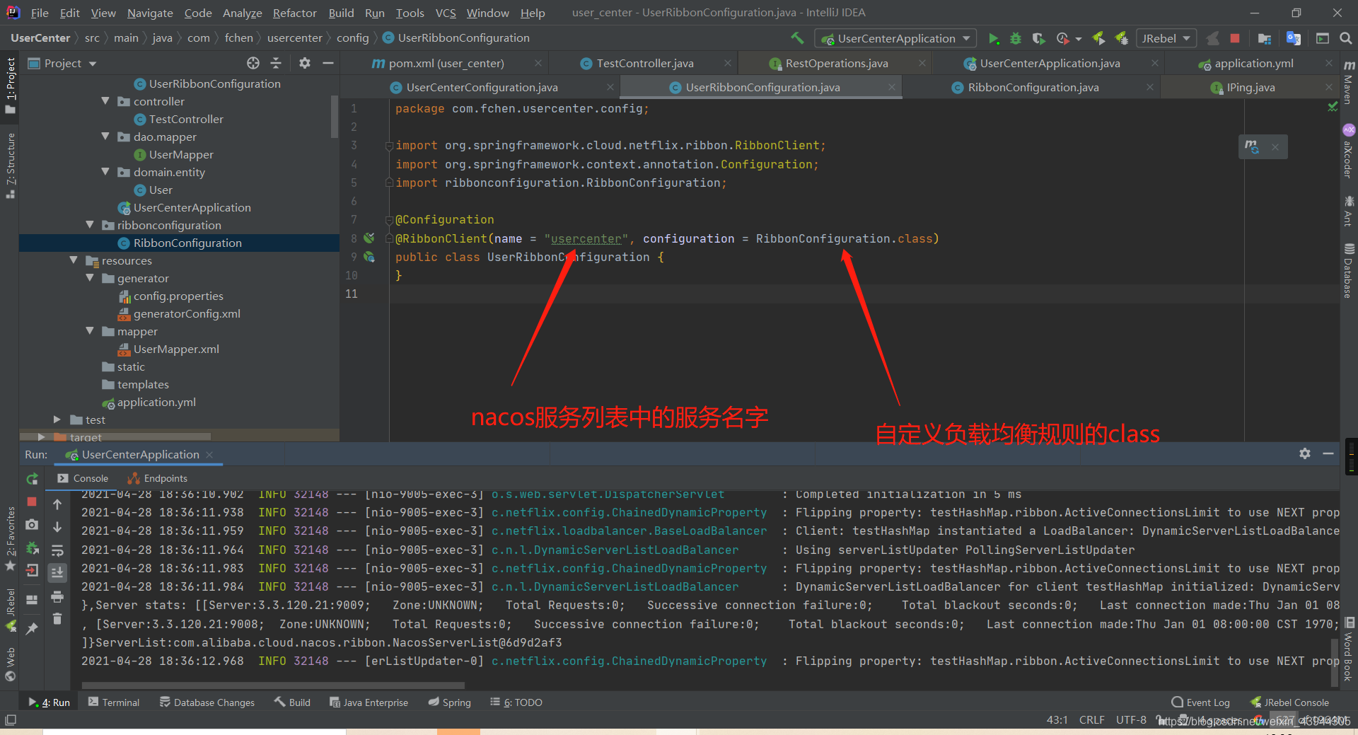The image size is (1358, 735).
Task: Open the UserCenterApplication run configuration dropdown
Action: coord(895,38)
